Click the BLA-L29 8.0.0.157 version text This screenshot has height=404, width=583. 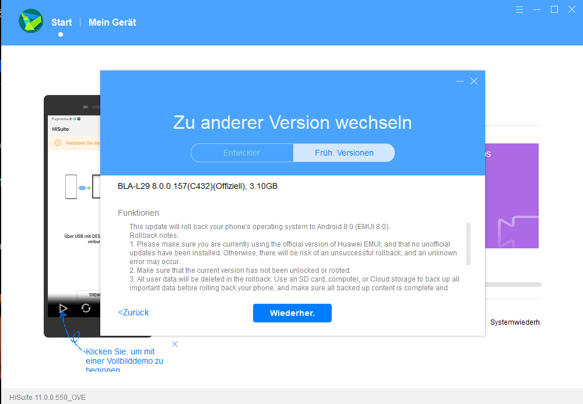coord(198,186)
